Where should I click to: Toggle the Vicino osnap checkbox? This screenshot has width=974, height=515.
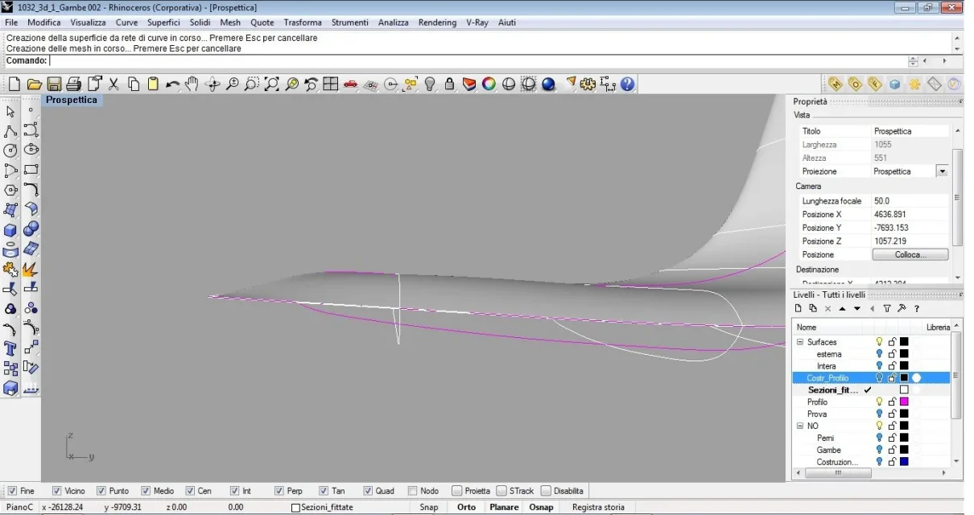[x=56, y=491]
